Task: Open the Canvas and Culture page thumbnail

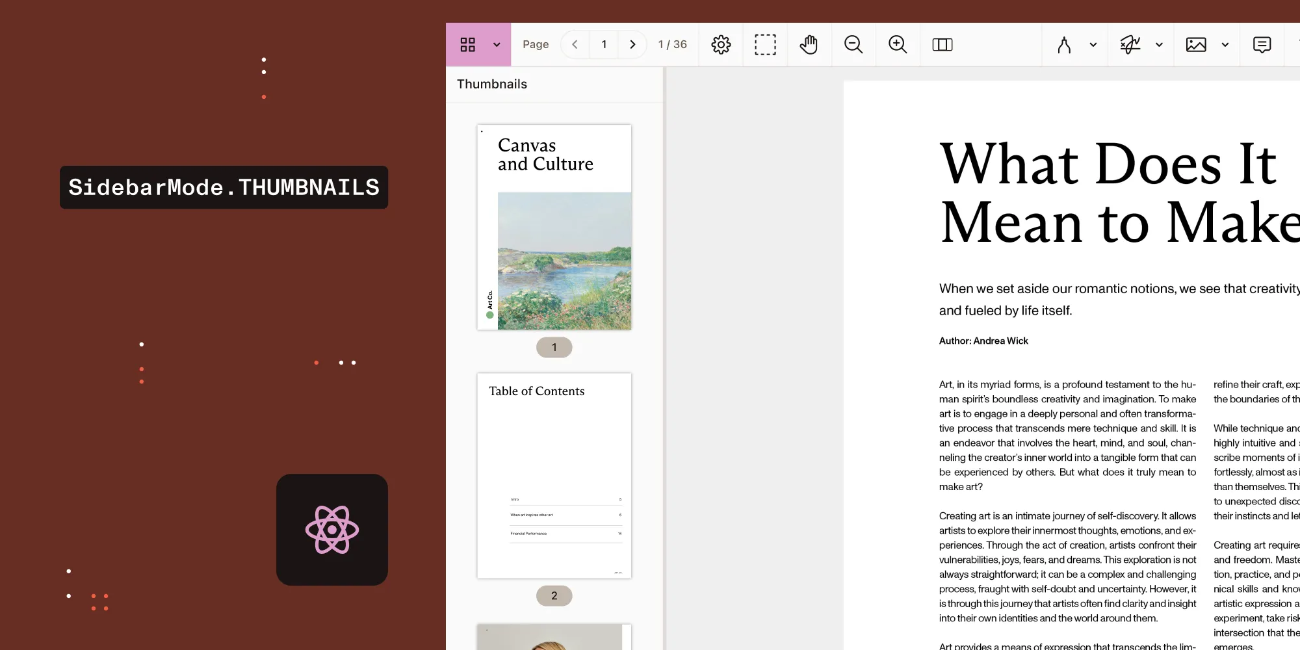Action: pyautogui.click(x=554, y=227)
